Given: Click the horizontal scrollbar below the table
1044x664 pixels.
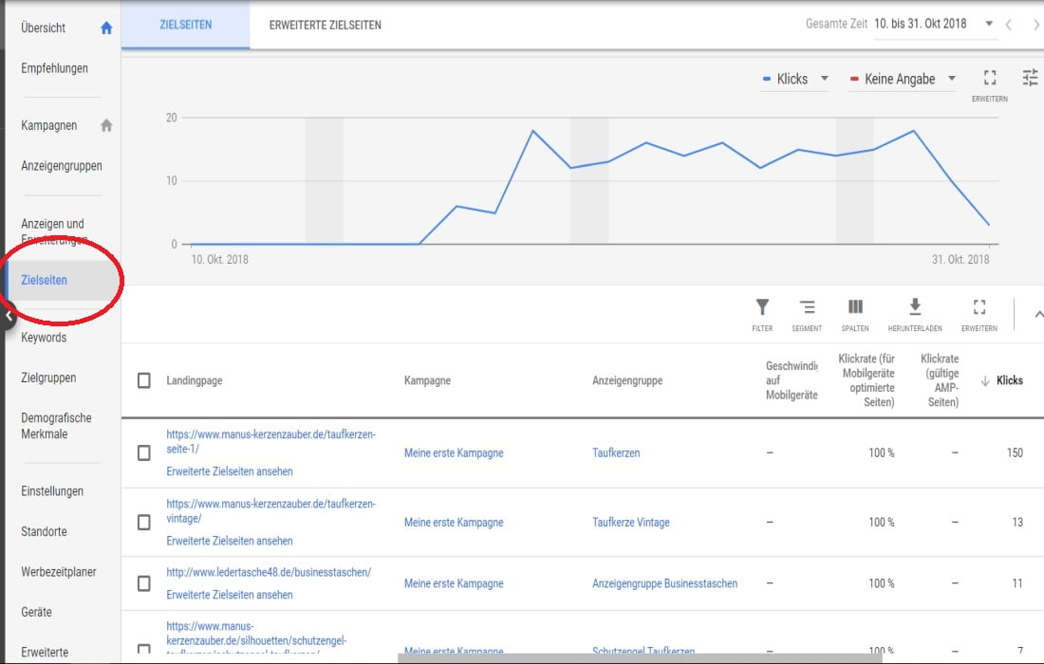Looking at the screenshot, I should (640, 658).
